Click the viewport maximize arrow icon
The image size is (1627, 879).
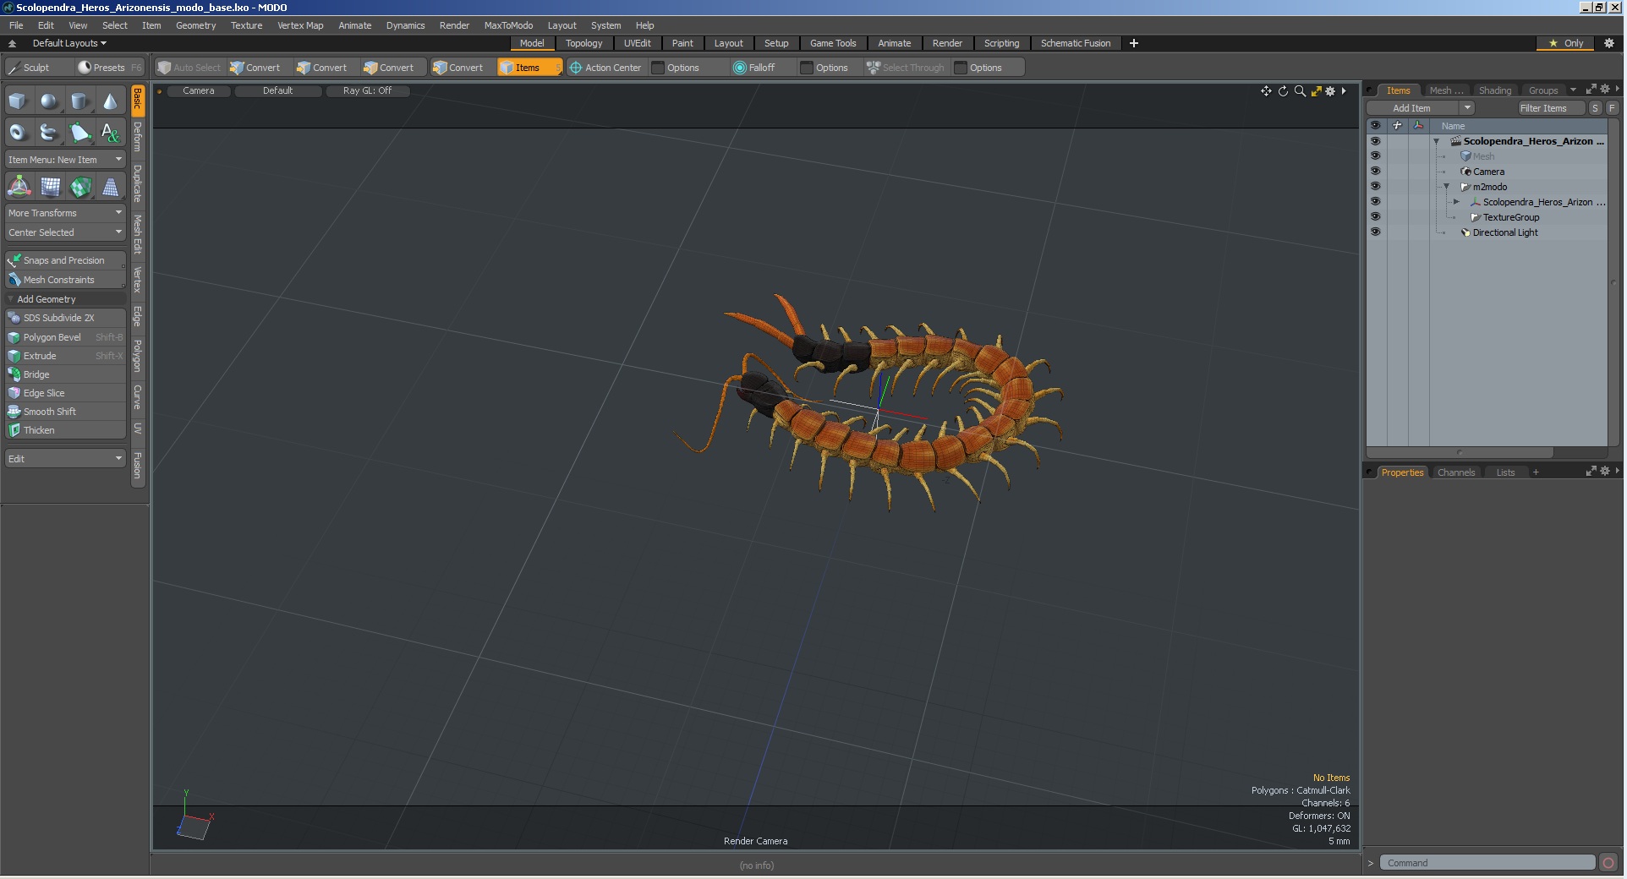click(1316, 91)
